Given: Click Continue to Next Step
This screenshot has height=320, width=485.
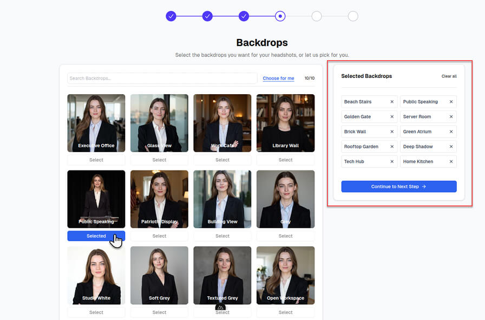Looking at the screenshot, I should (x=399, y=186).
